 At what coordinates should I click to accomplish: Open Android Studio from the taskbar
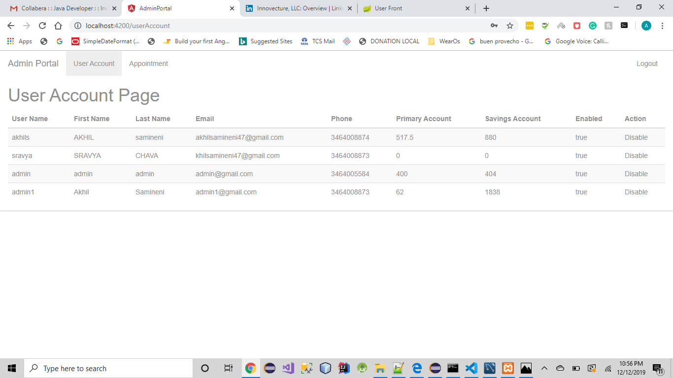point(362,368)
